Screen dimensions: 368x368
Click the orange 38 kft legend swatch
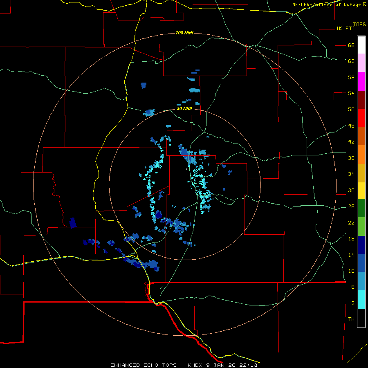point(361,155)
